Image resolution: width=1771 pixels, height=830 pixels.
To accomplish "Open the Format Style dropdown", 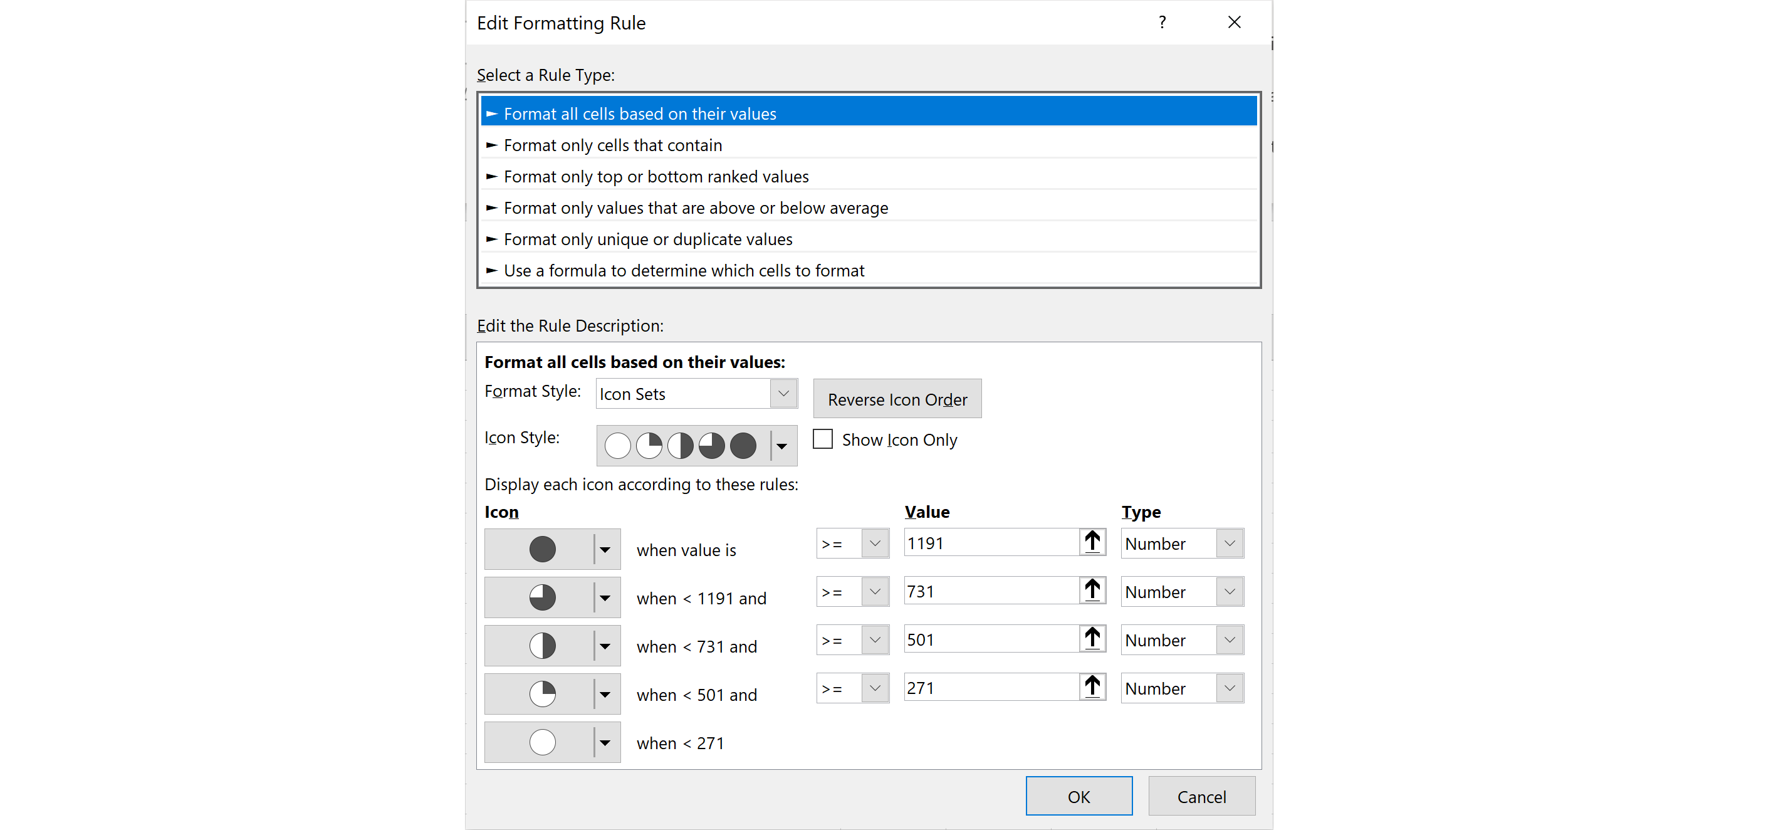I will pyautogui.click(x=696, y=394).
